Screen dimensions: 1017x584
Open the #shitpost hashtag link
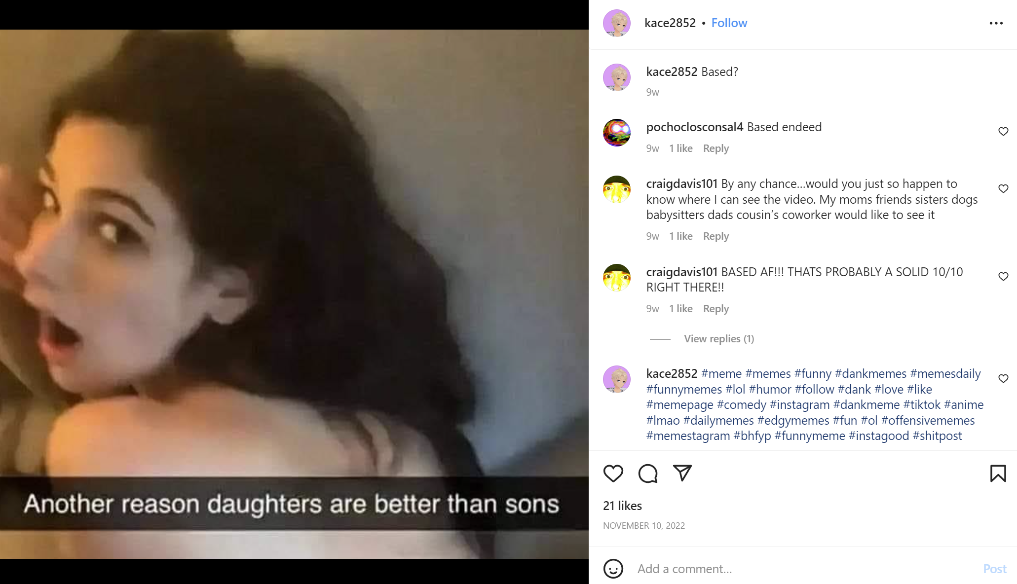[x=938, y=436]
